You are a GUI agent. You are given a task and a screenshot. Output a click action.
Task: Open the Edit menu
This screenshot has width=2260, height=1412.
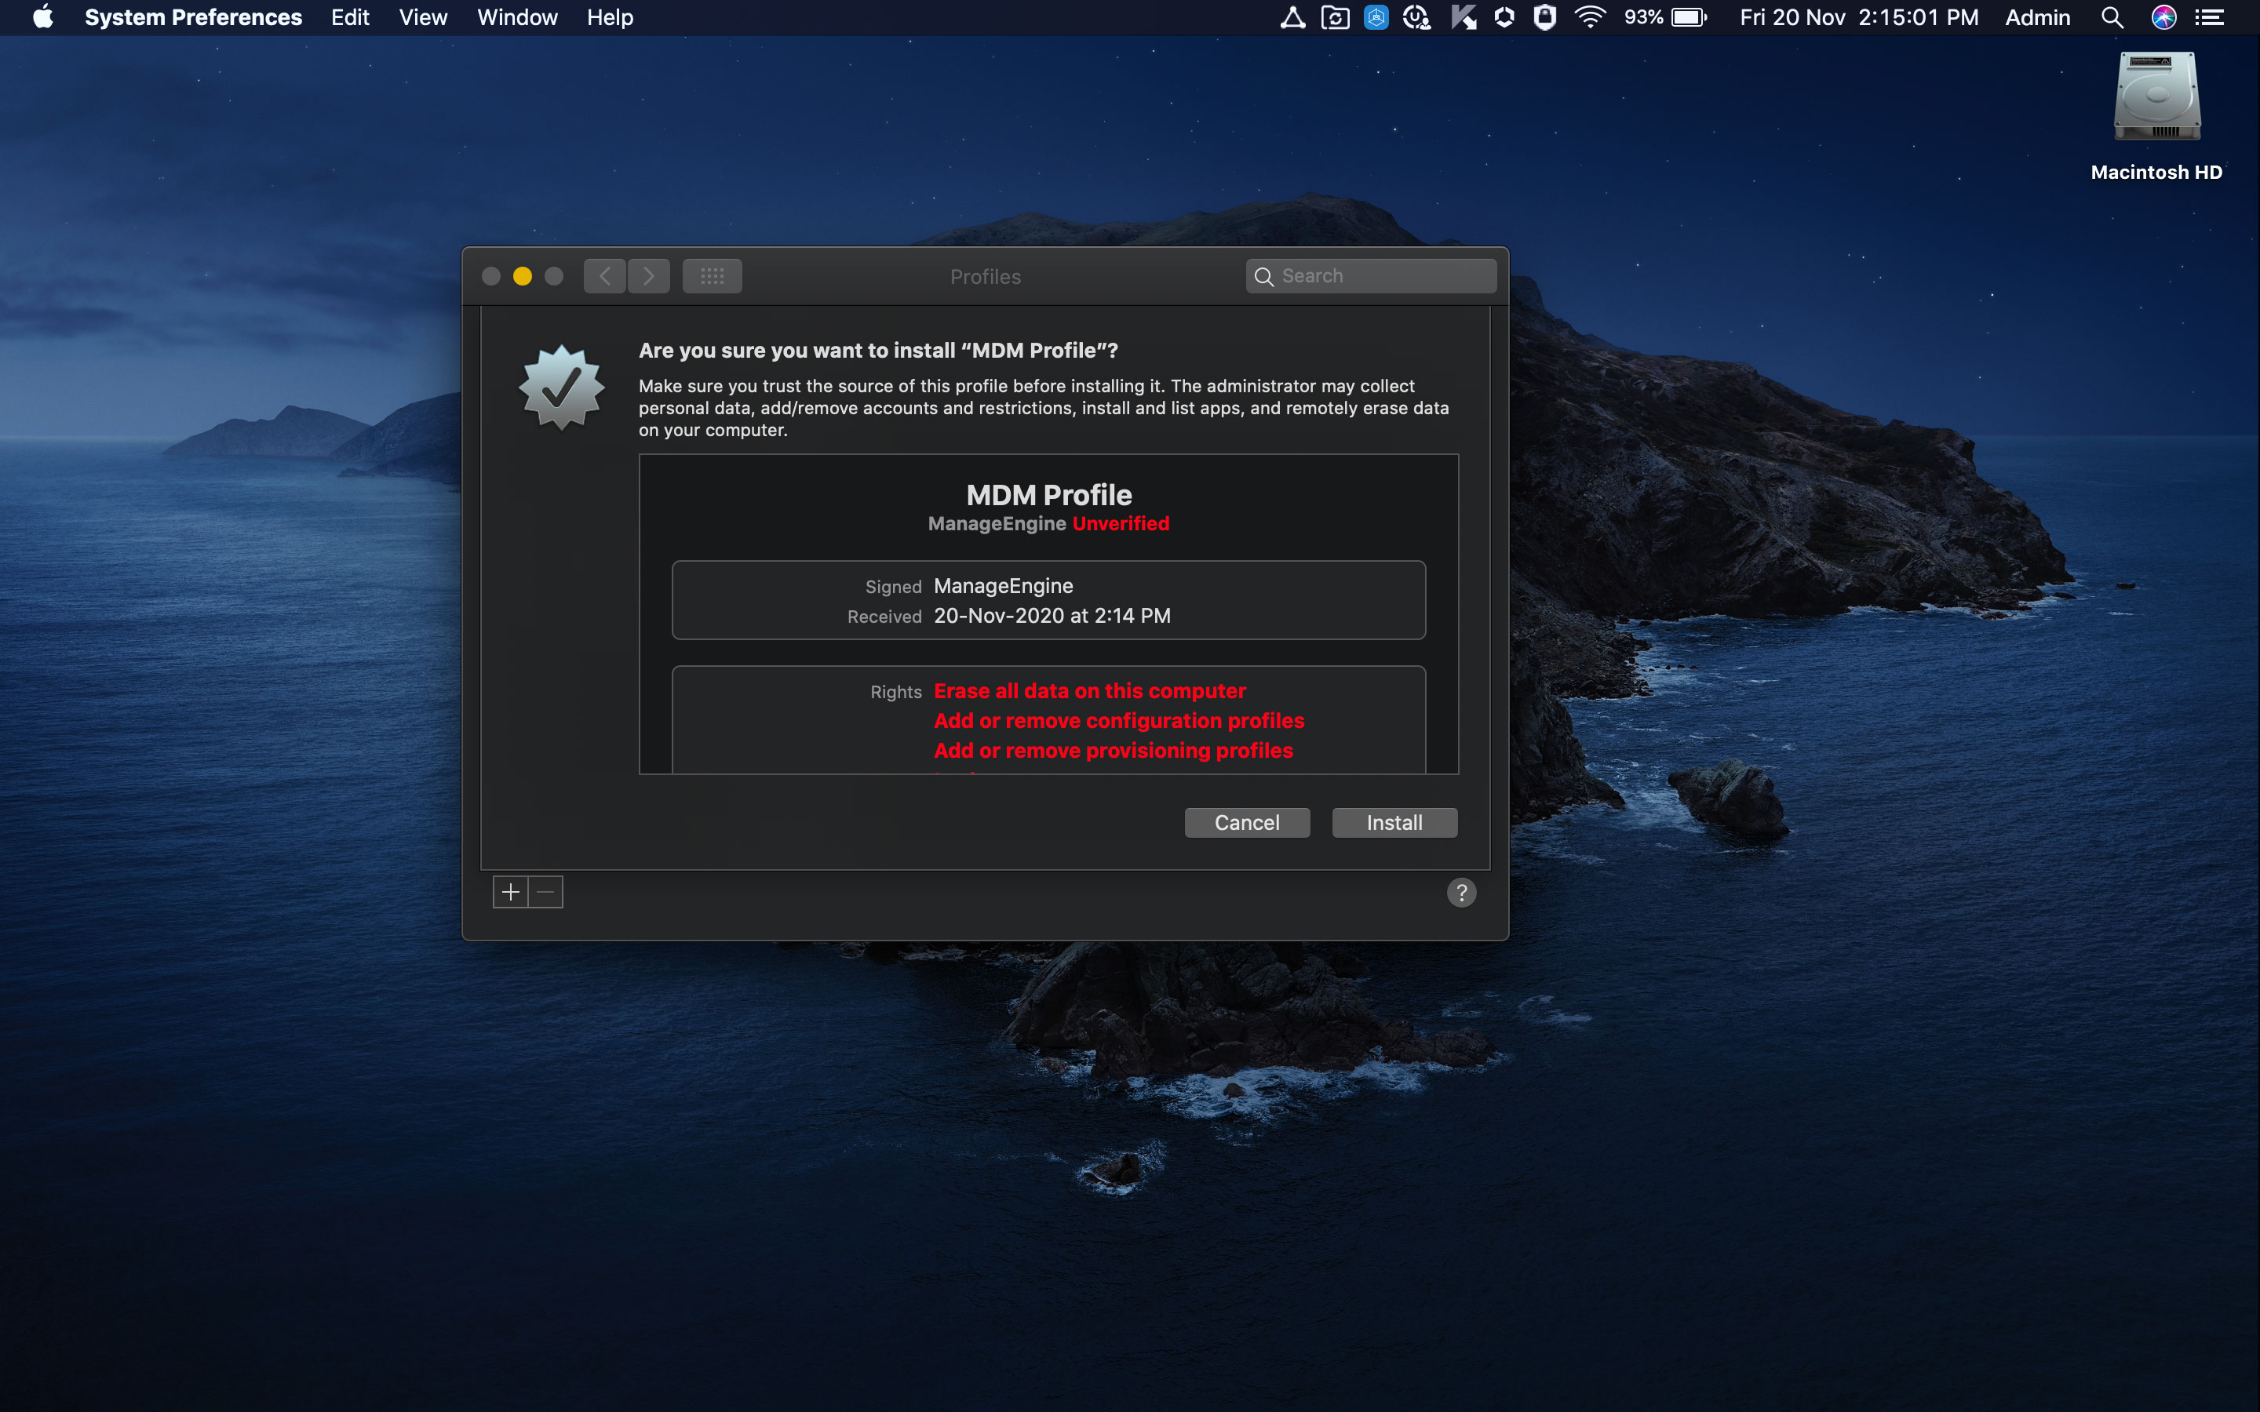point(349,18)
